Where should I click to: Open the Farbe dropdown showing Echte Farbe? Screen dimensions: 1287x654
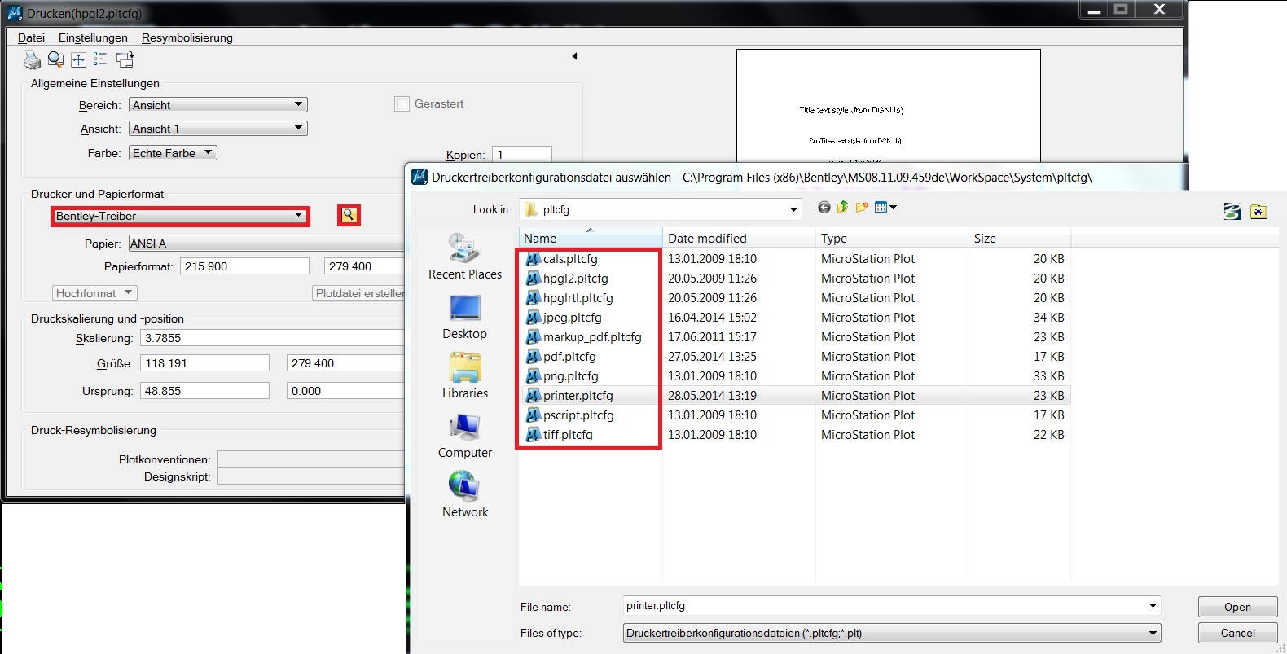[x=174, y=153]
